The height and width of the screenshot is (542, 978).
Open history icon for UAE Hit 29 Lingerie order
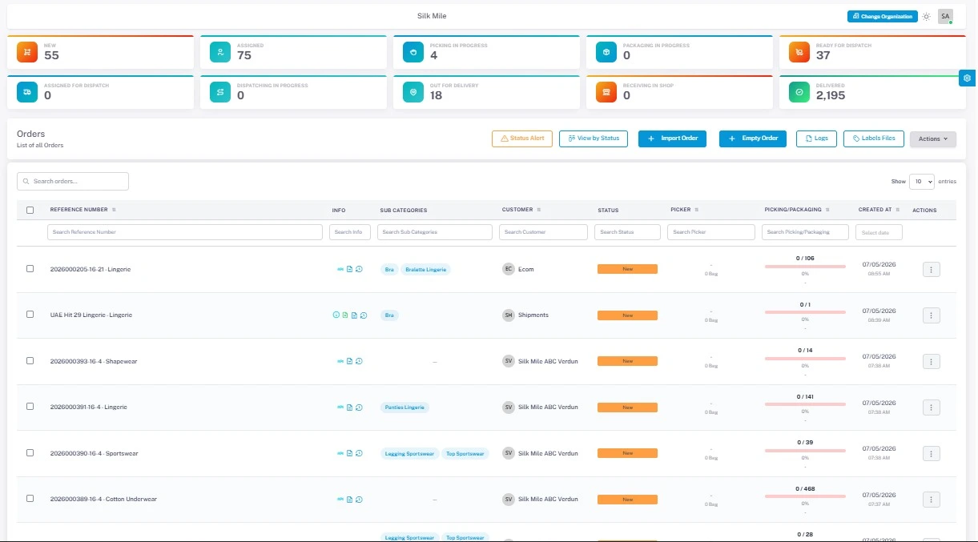[364, 315]
